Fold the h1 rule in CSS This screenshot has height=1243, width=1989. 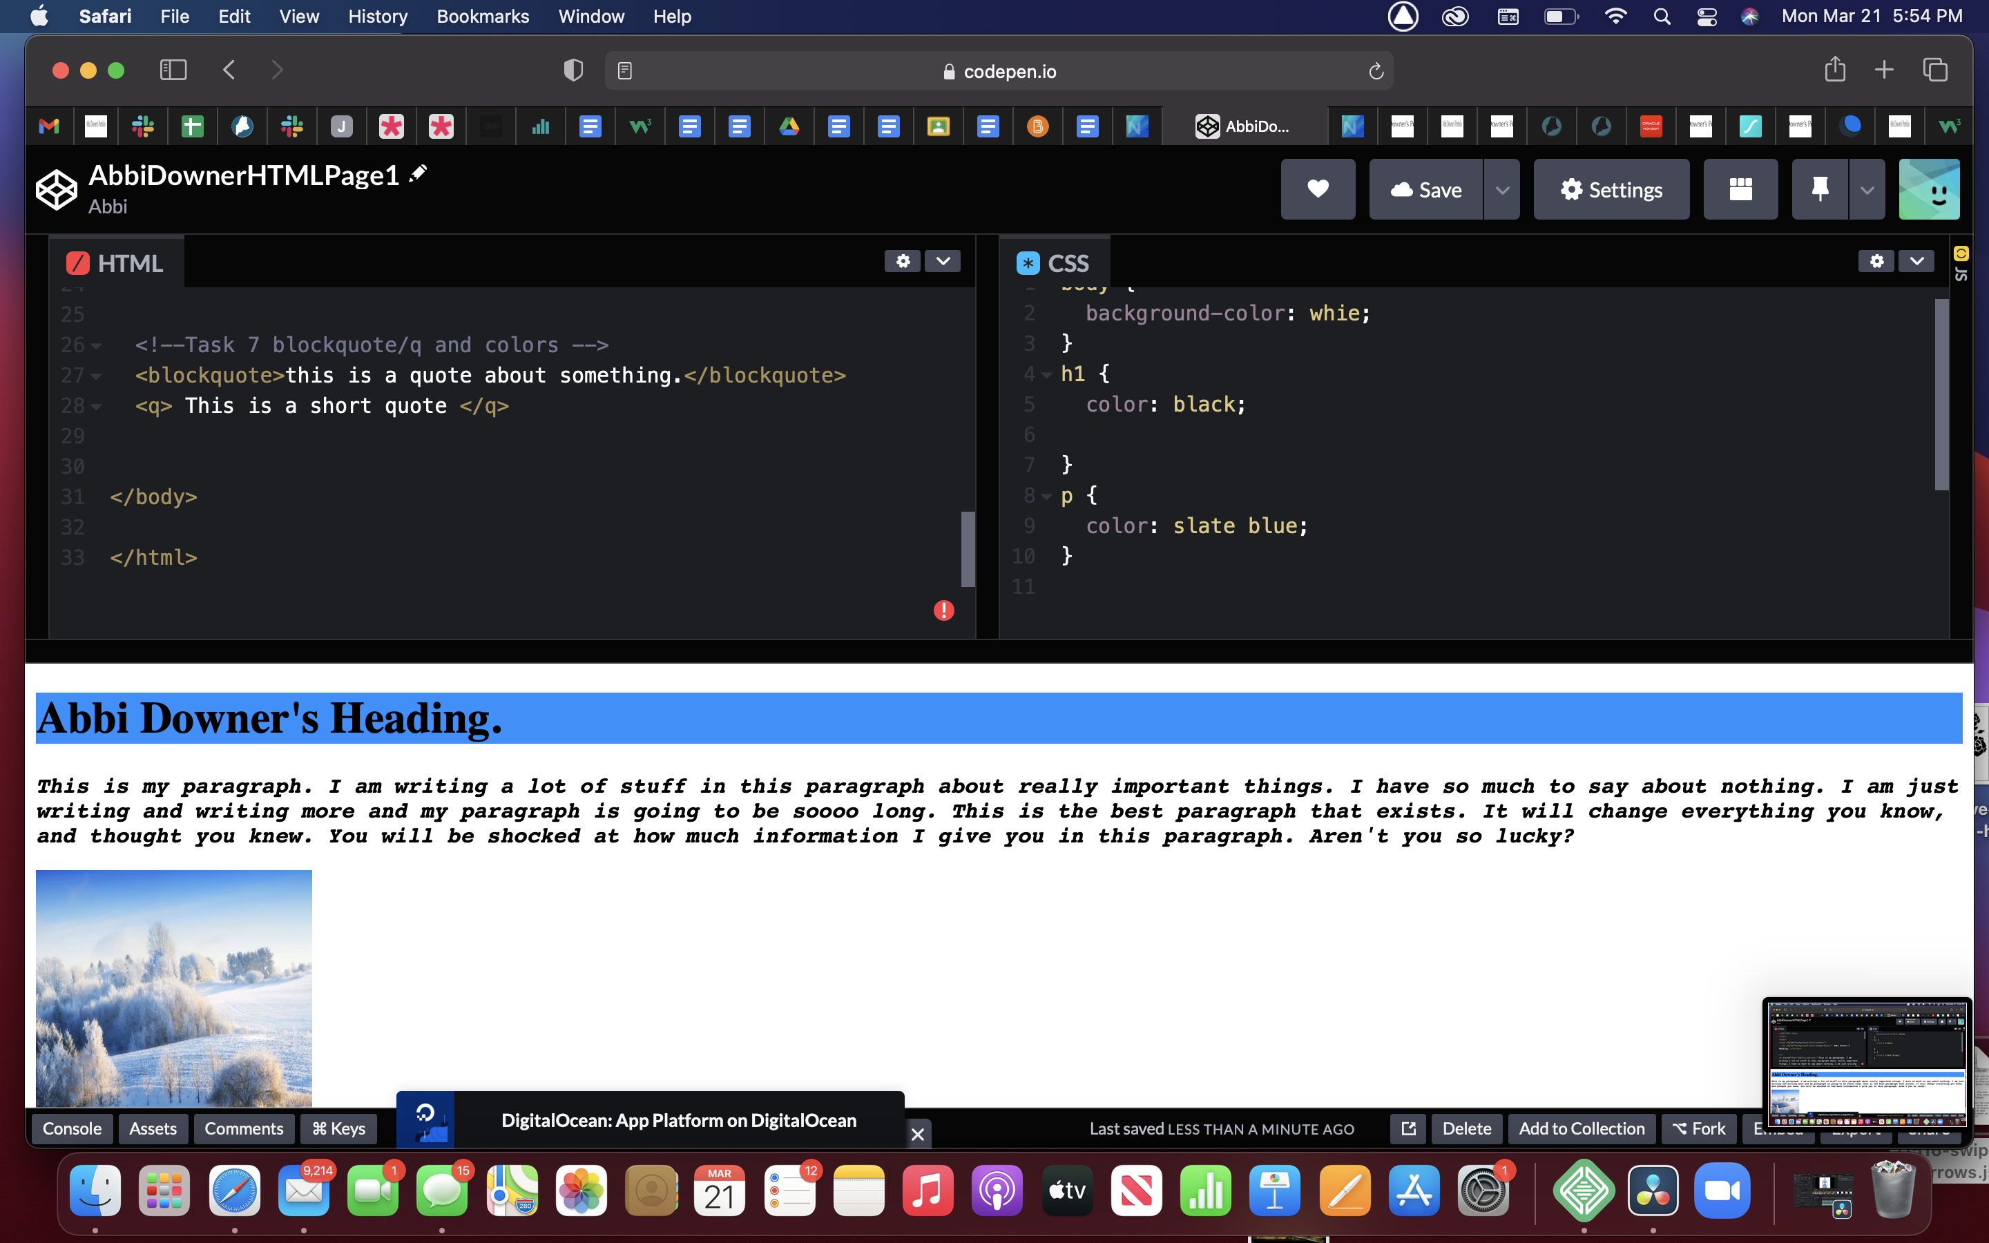(x=1046, y=375)
